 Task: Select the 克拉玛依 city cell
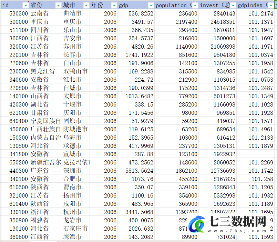pos(76,162)
